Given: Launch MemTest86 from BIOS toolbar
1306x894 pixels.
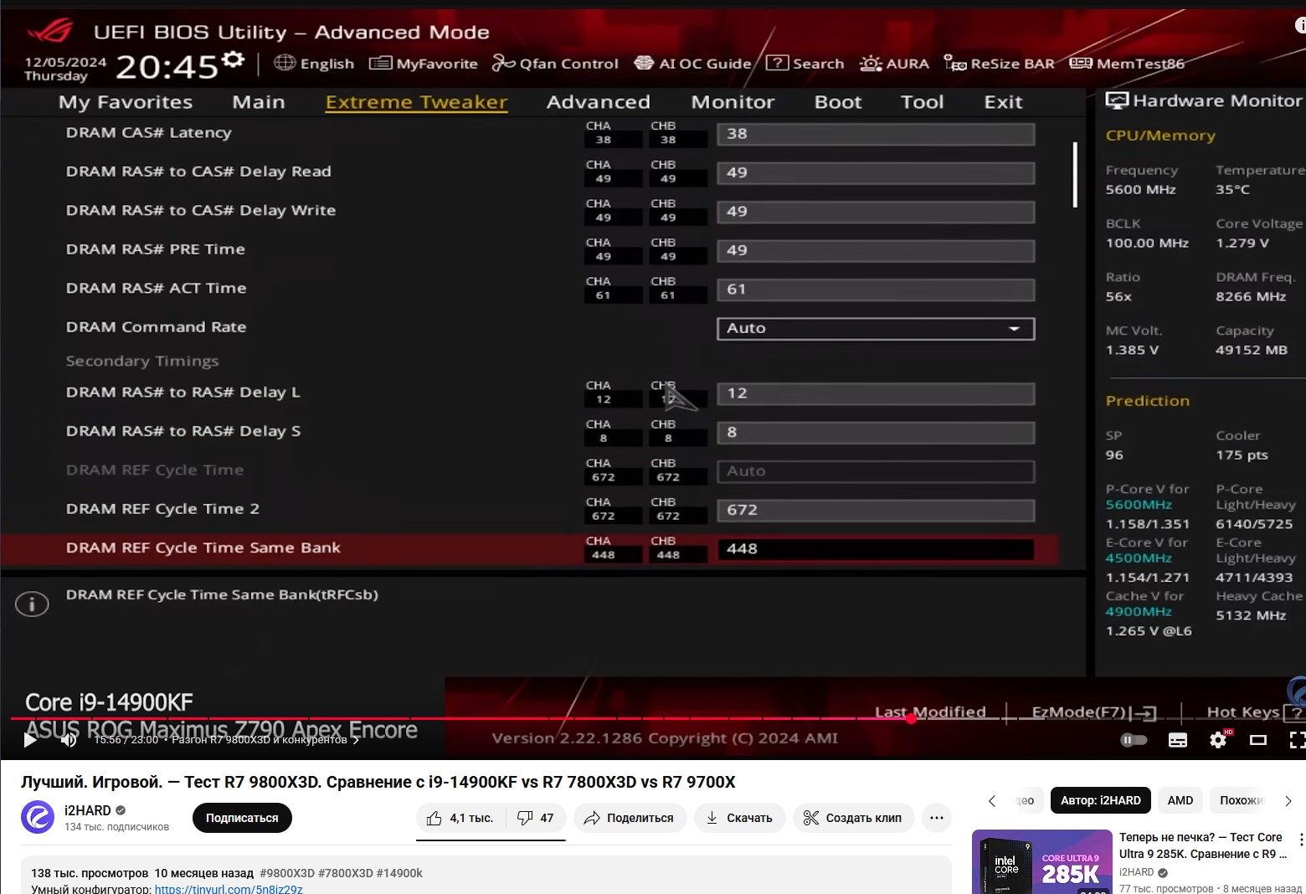Looking at the screenshot, I should tap(1127, 64).
